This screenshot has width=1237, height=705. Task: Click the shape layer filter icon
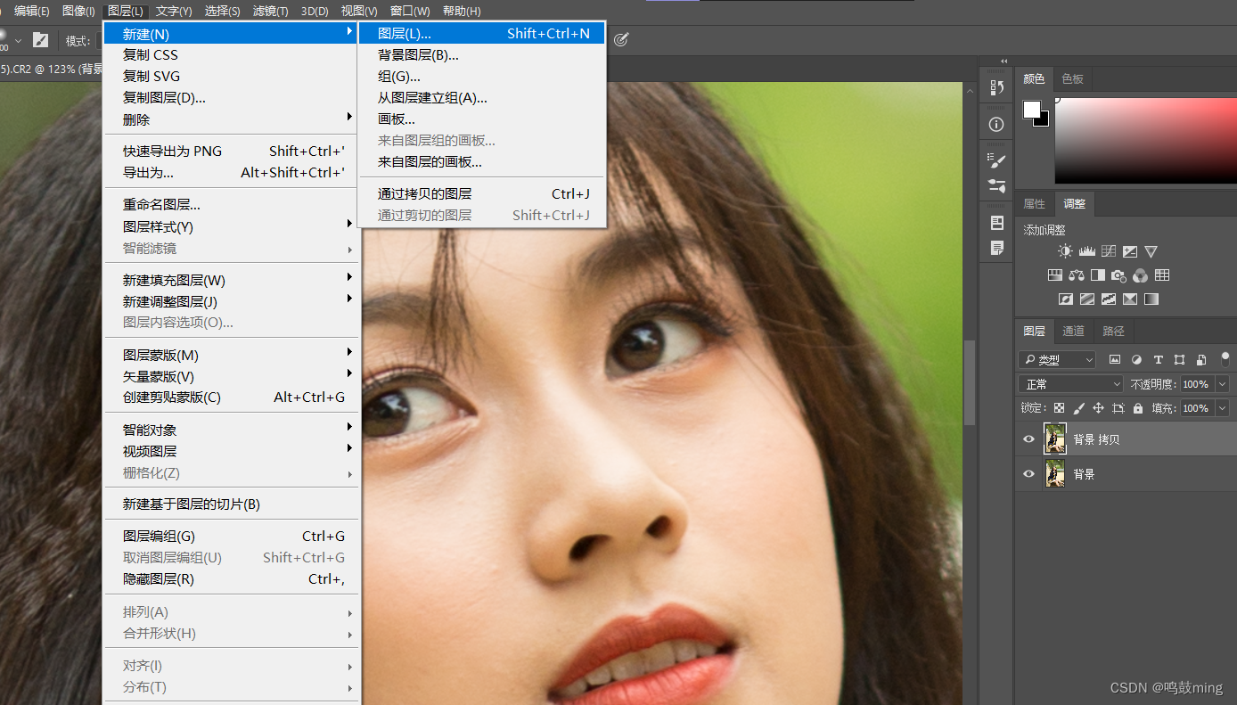[1180, 360]
